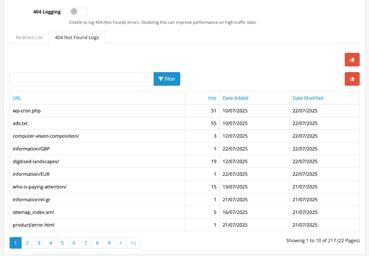Go to pagination page 2
The image size is (369, 256).
coord(27,243)
